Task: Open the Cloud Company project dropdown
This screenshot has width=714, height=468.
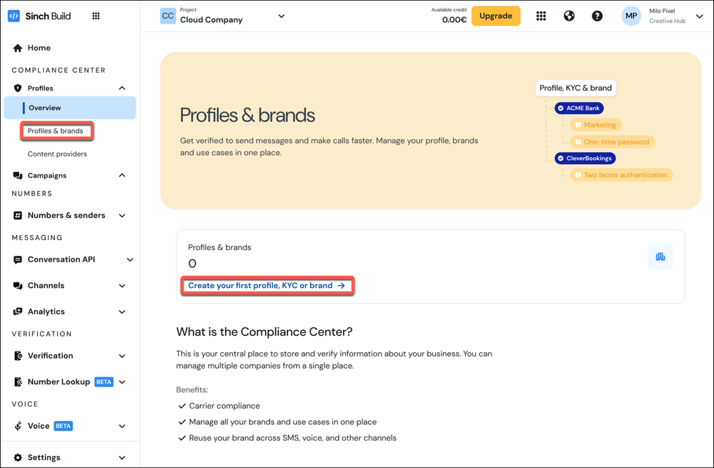Action: (282, 16)
